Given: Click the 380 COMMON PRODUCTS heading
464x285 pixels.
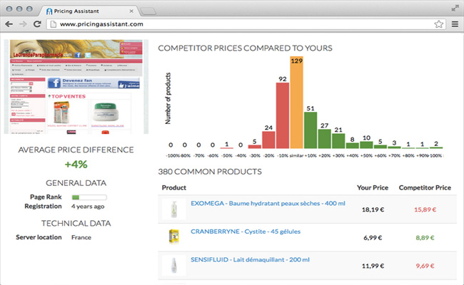Looking at the screenshot, I should coord(210,172).
